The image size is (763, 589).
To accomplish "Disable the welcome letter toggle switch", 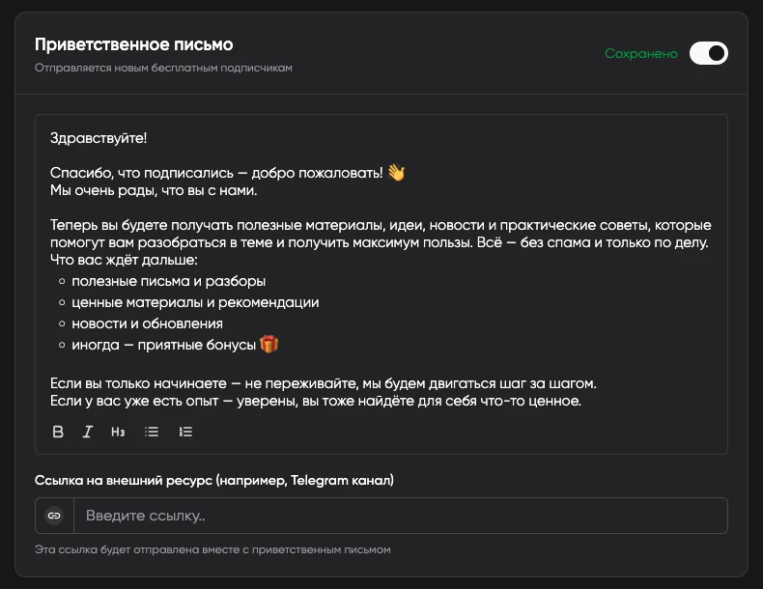I will click(x=708, y=53).
